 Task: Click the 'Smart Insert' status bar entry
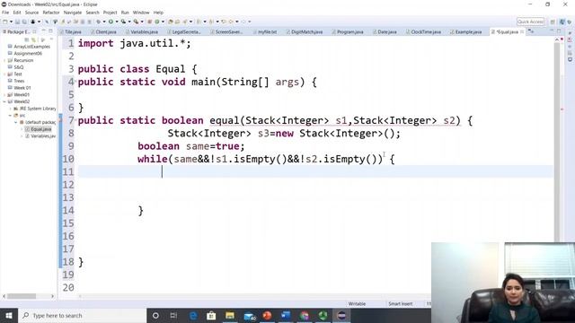(x=400, y=304)
